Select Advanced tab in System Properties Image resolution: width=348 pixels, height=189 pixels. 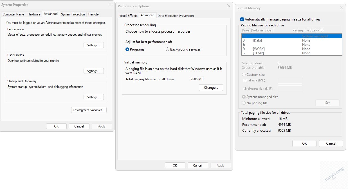click(x=51, y=14)
